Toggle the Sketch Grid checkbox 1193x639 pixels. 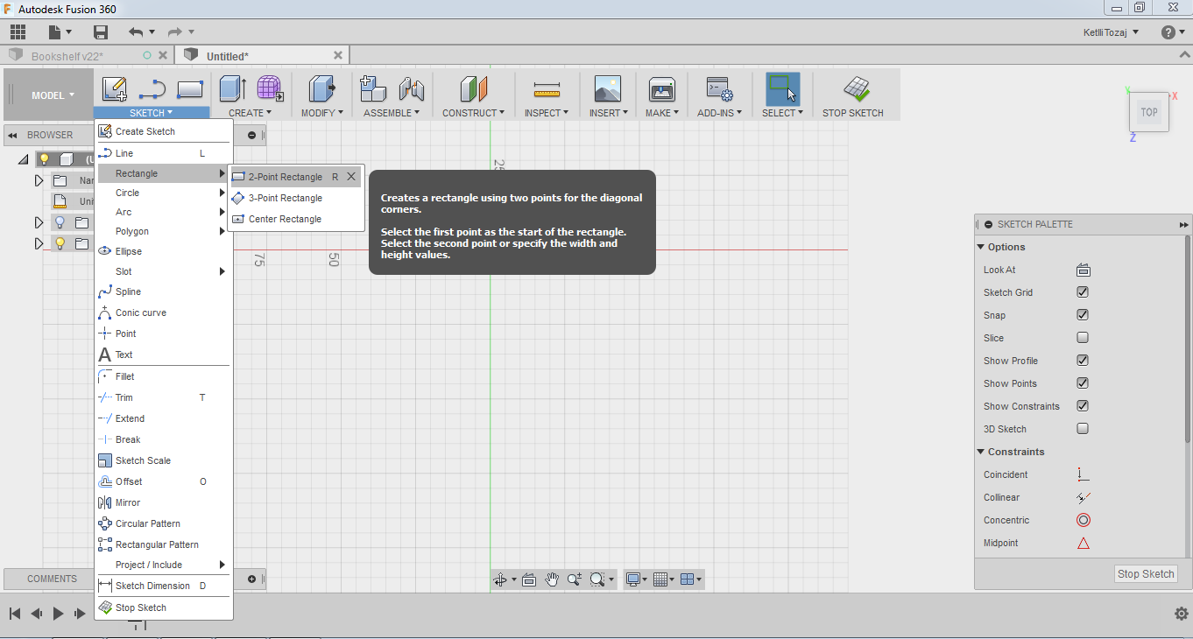click(x=1083, y=292)
